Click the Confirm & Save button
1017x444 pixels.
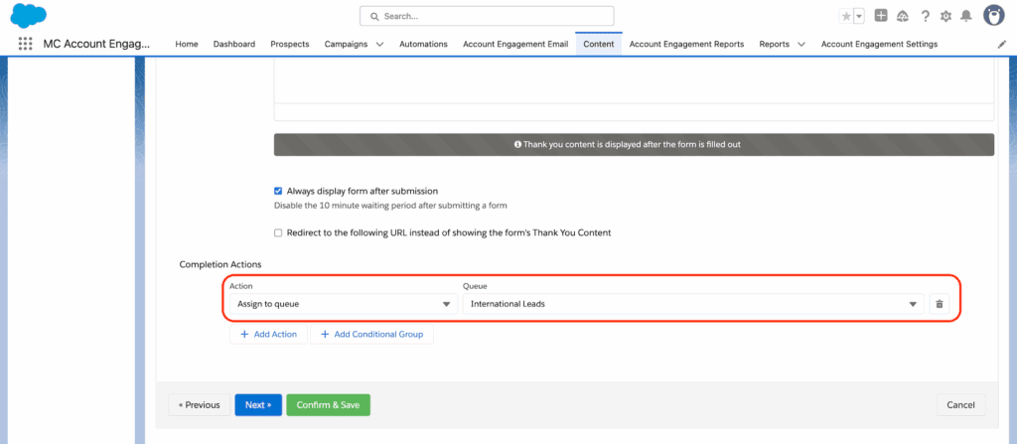328,404
